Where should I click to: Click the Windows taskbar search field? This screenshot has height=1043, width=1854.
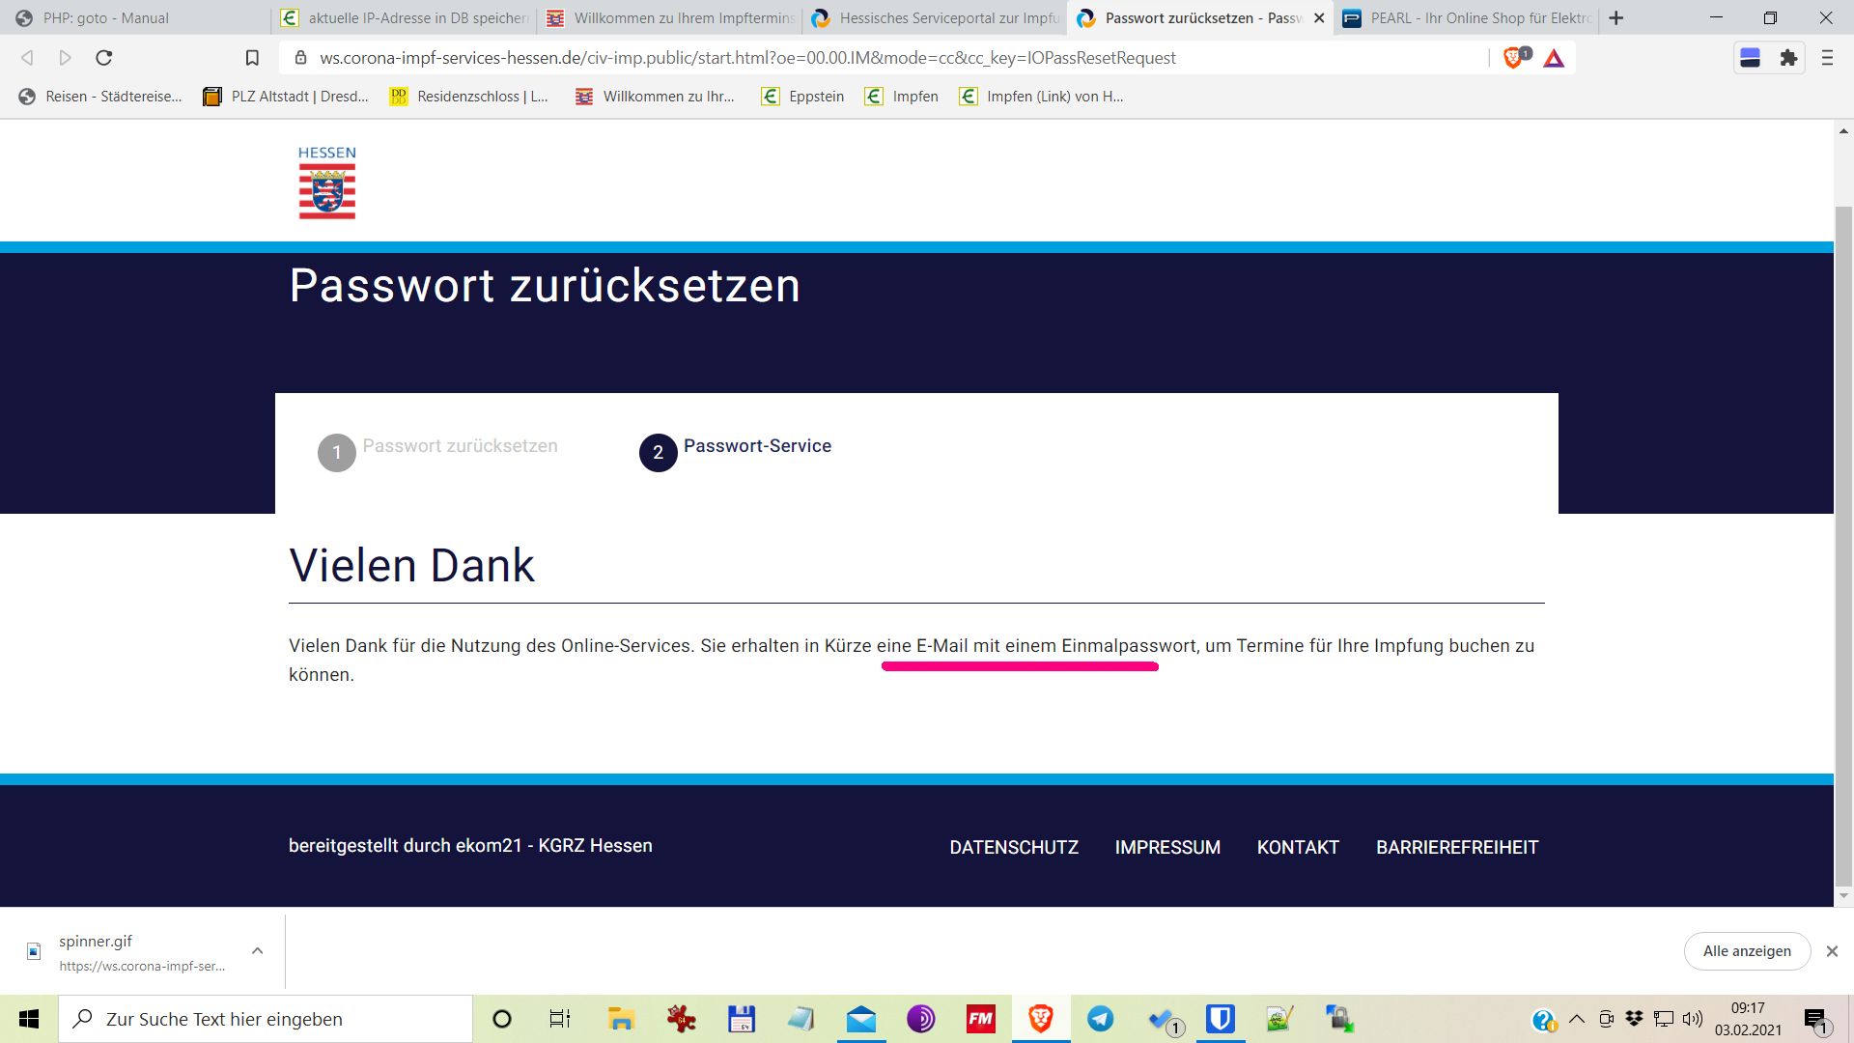click(x=266, y=1019)
